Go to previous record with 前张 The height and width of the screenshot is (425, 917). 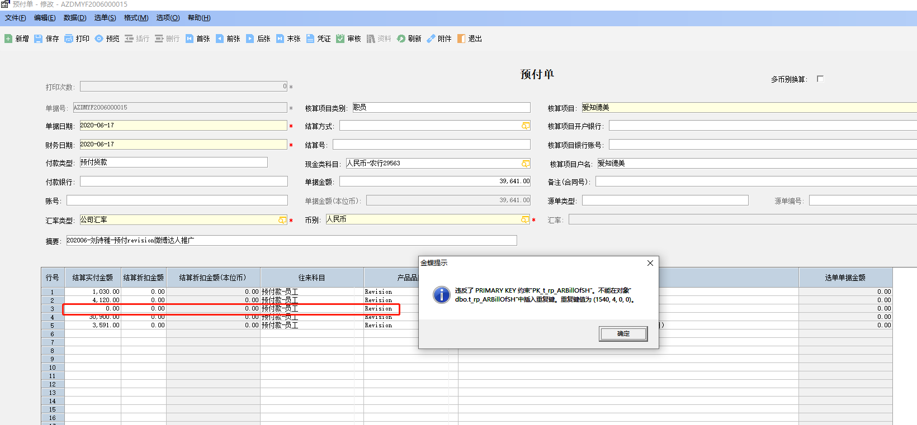coord(228,39)
